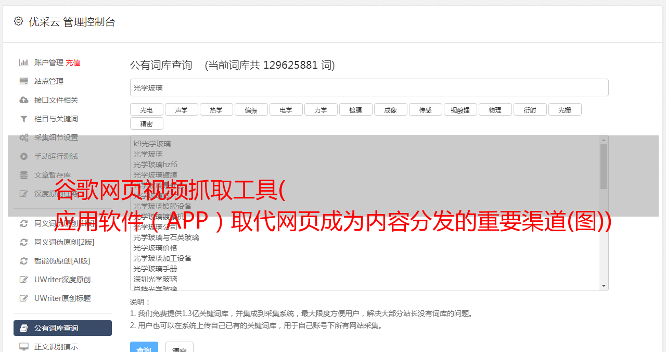Click the 物理 tag button
Viewport: 666px width, 352px height.
(495, 109)
